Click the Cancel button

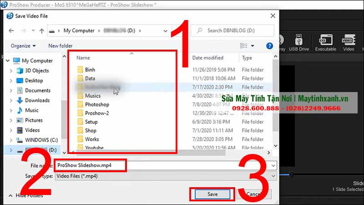254,195
